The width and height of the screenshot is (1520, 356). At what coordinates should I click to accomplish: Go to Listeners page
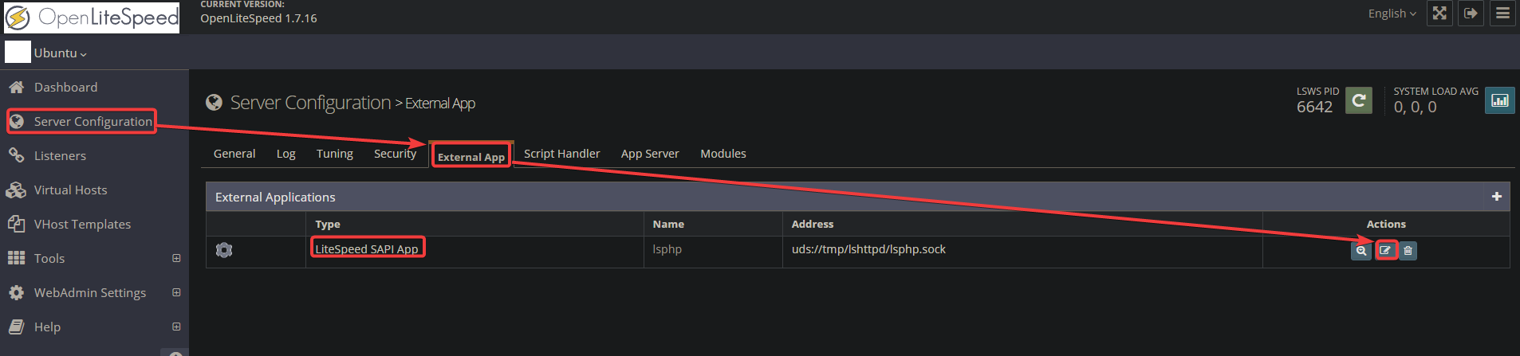[60, 155]
